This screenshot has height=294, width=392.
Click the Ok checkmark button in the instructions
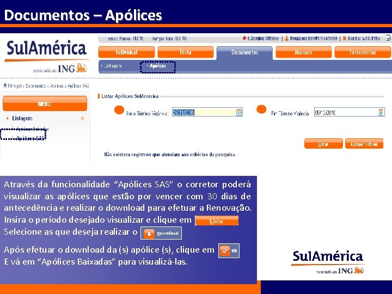pos(229,250)
